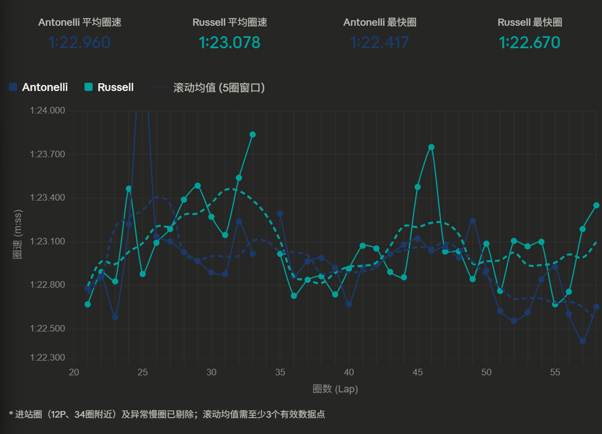
Task: Click the Russell 平均圈速 heading
Action: [230, 22]
